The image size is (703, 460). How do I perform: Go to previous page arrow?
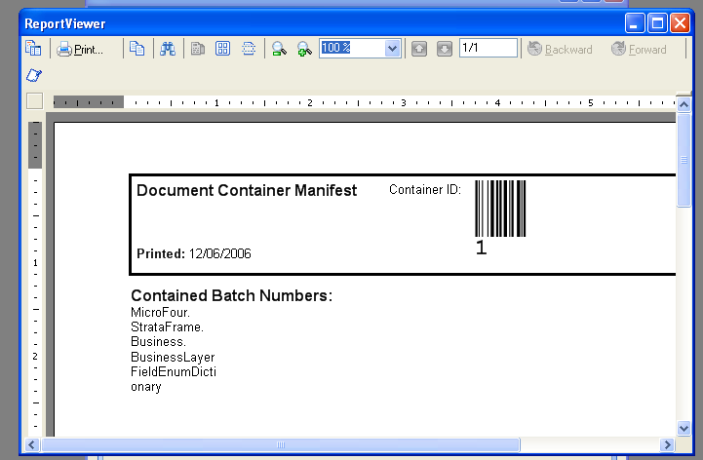(x=419, y=49)
